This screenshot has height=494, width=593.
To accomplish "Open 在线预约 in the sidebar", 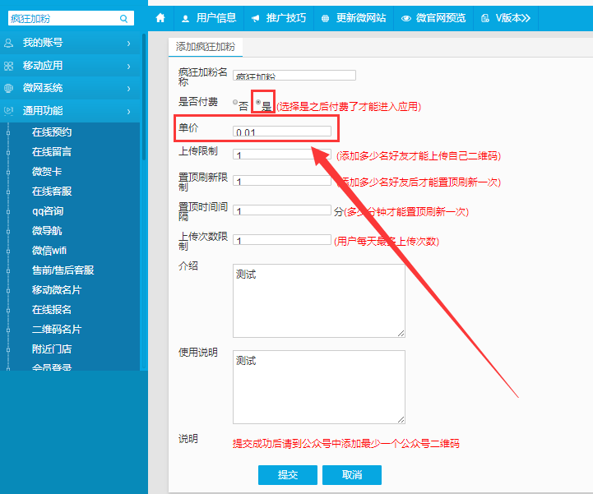I will 52,132.
